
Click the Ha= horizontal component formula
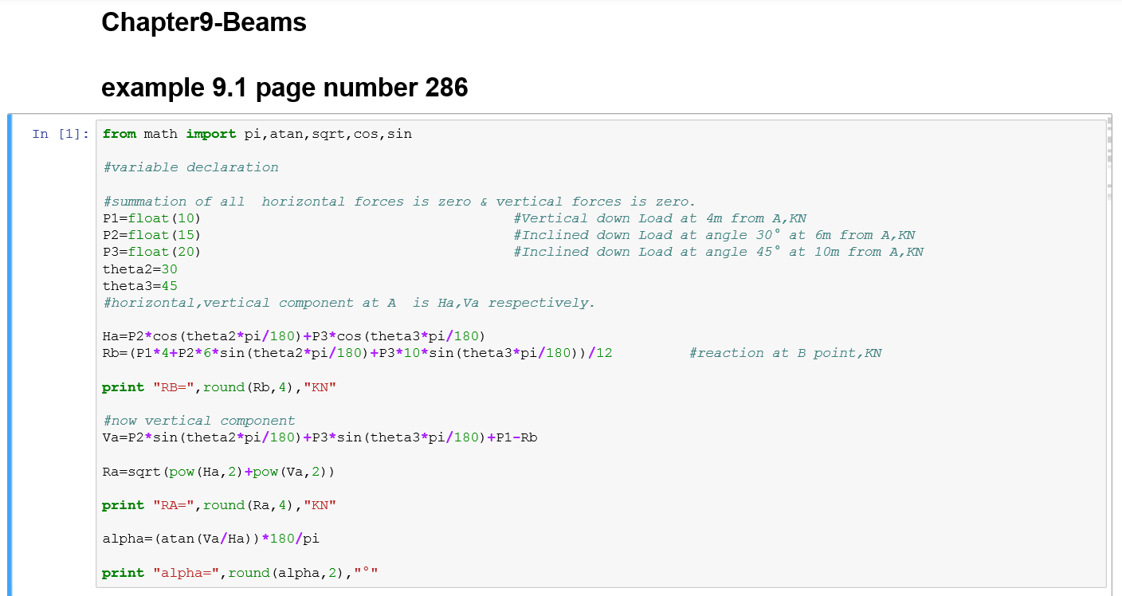[293, 336]
